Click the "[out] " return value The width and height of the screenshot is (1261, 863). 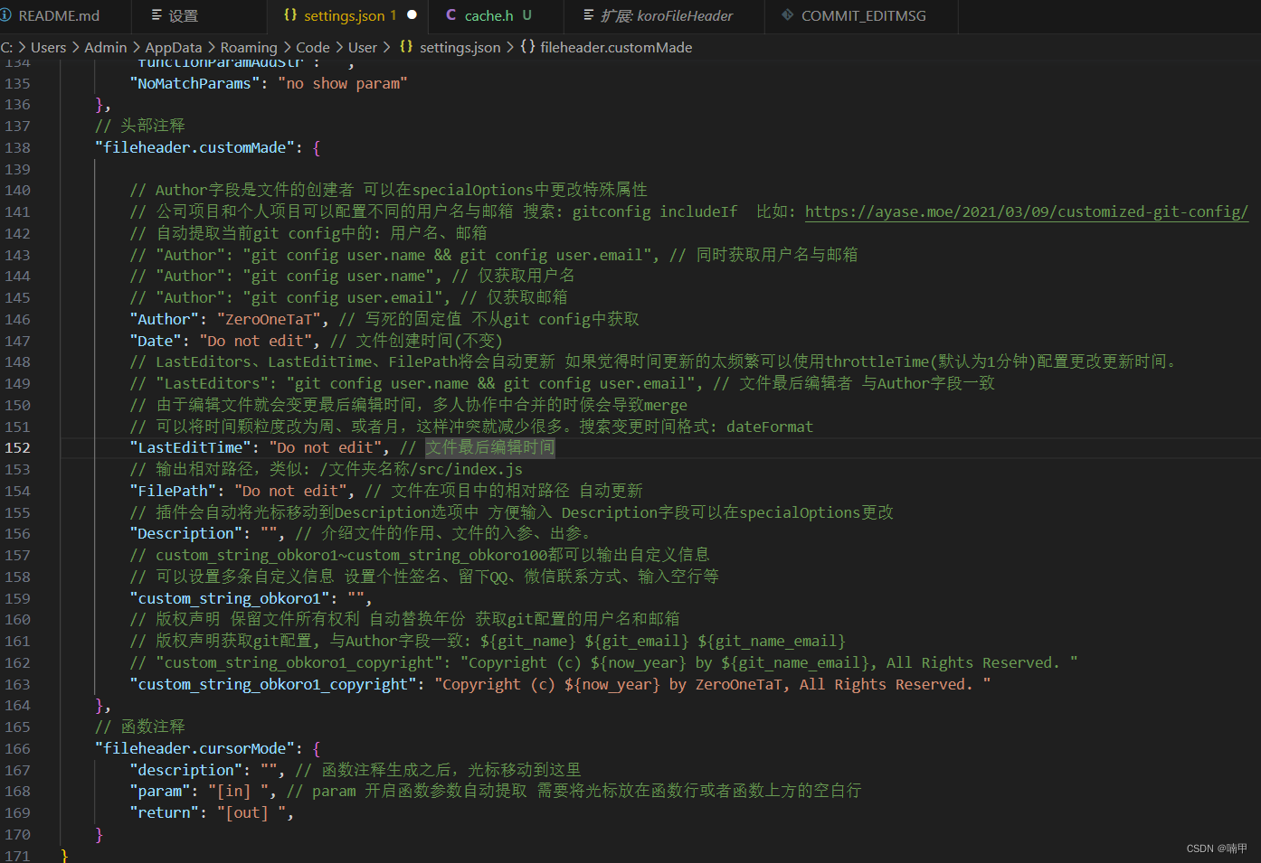(x=251, y=813)
